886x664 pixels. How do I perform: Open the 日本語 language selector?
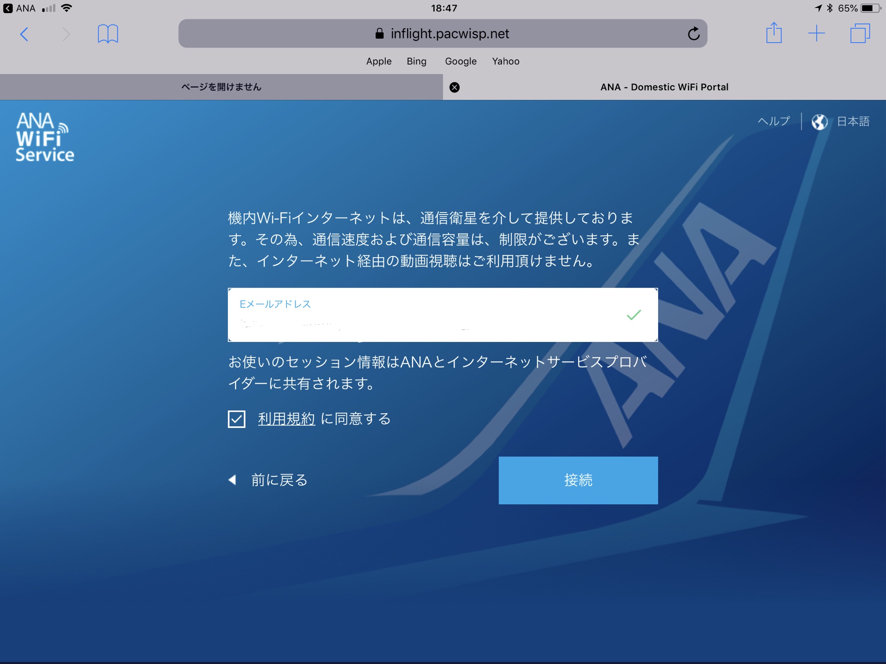pos(853,122)
